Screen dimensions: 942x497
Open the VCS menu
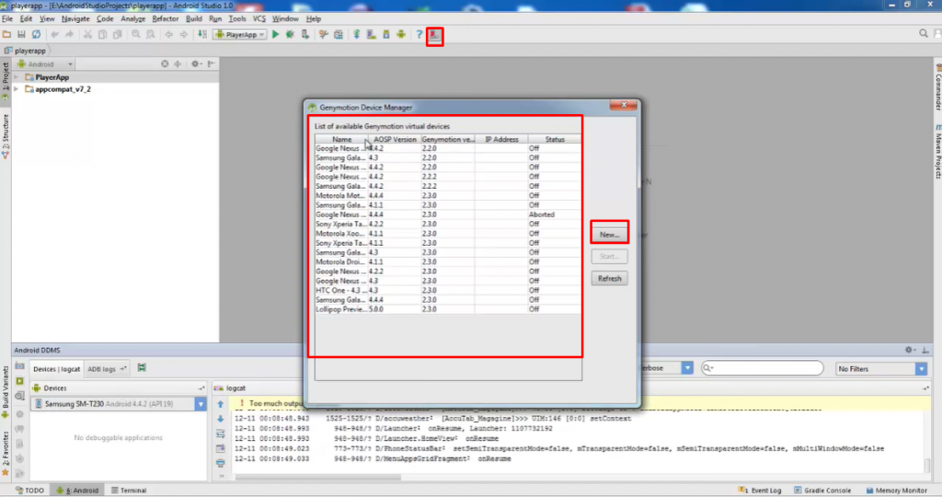coord(258,18)
